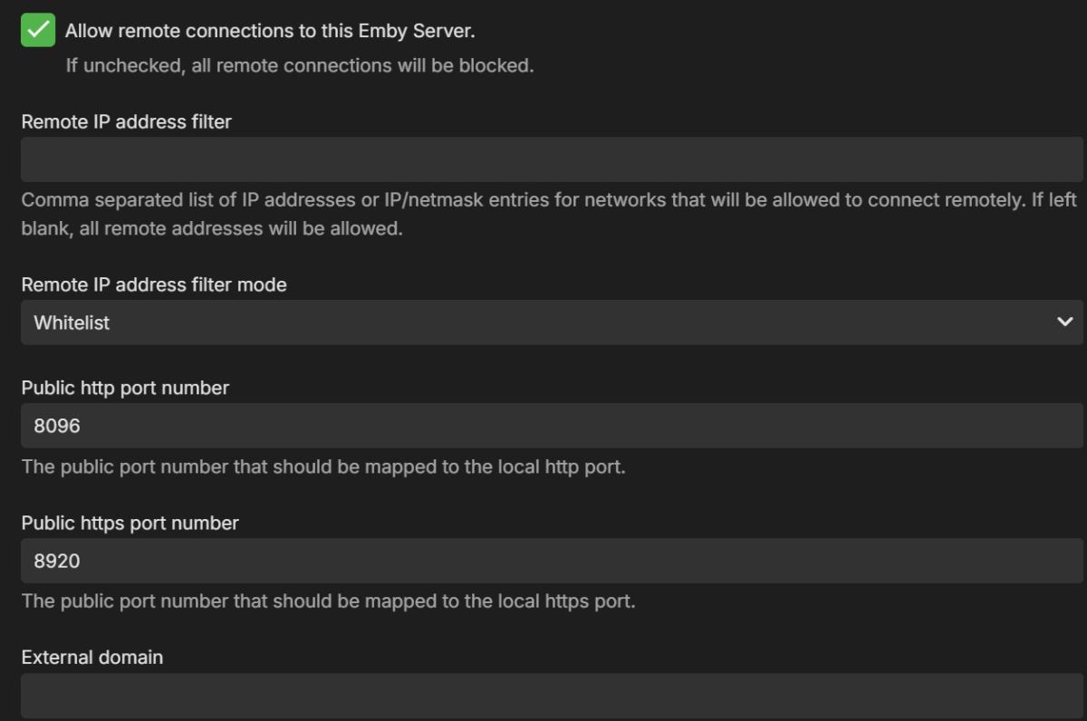Click the dropdown chevron next to Whitelist

tap(1067, 322)
